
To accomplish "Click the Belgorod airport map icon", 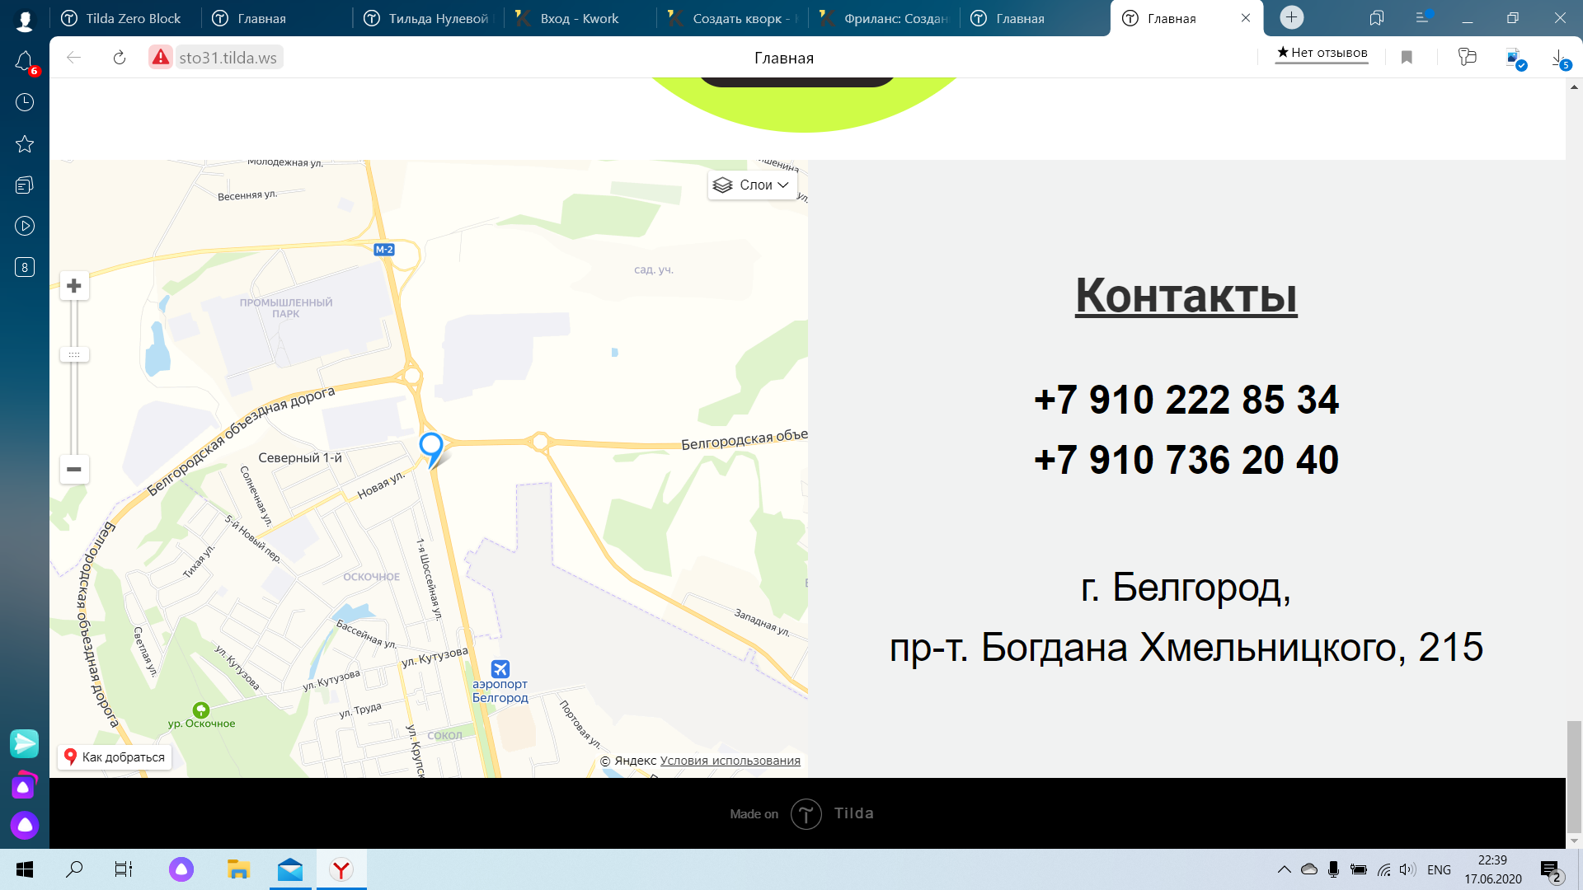I will coord(500,668).
